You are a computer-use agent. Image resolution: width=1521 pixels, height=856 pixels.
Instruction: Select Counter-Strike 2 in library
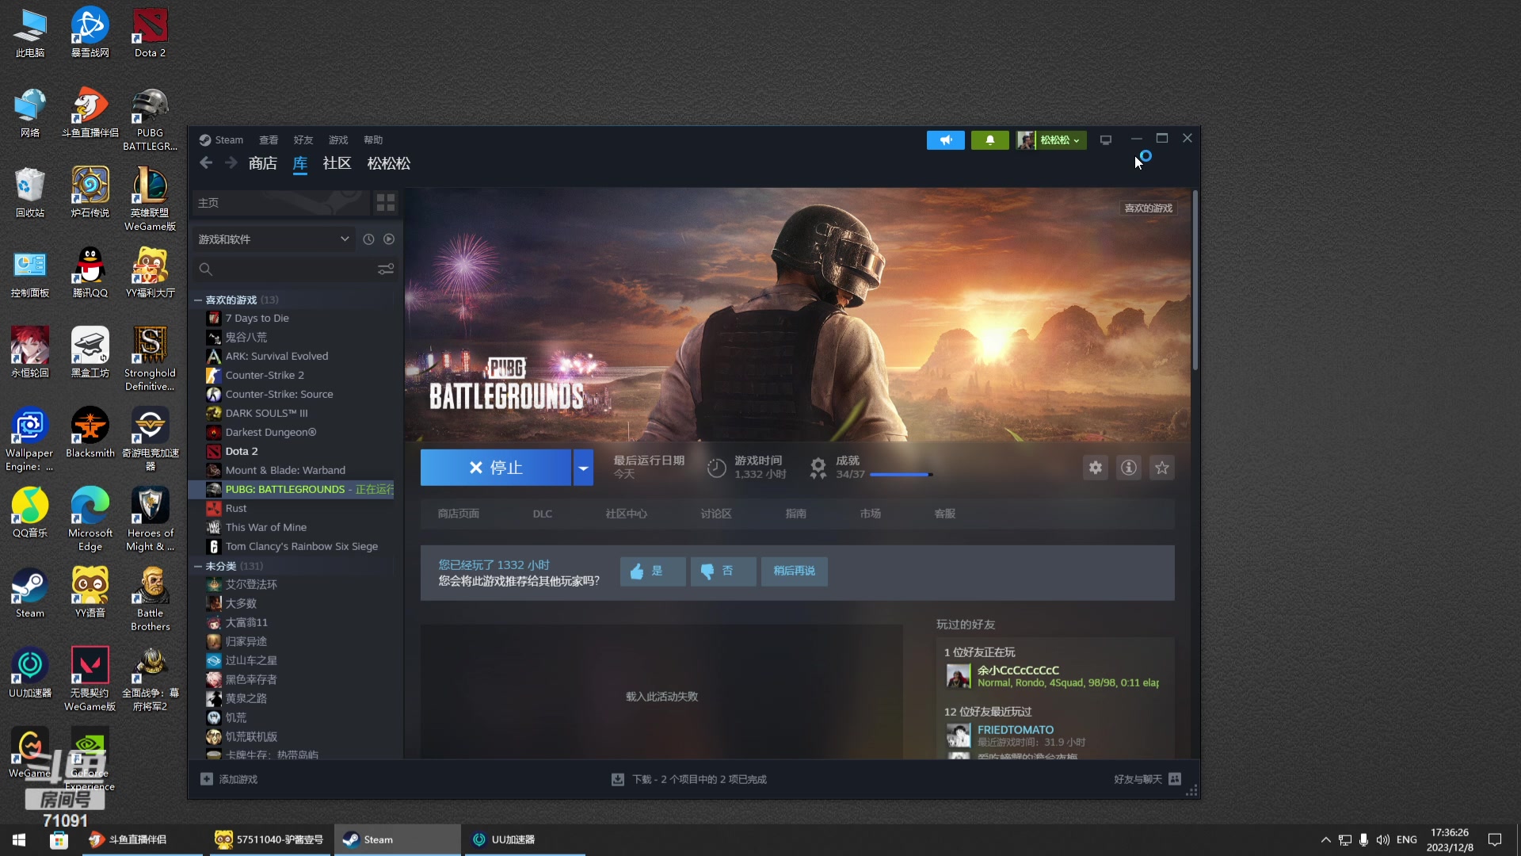click(x=265, y=375)
